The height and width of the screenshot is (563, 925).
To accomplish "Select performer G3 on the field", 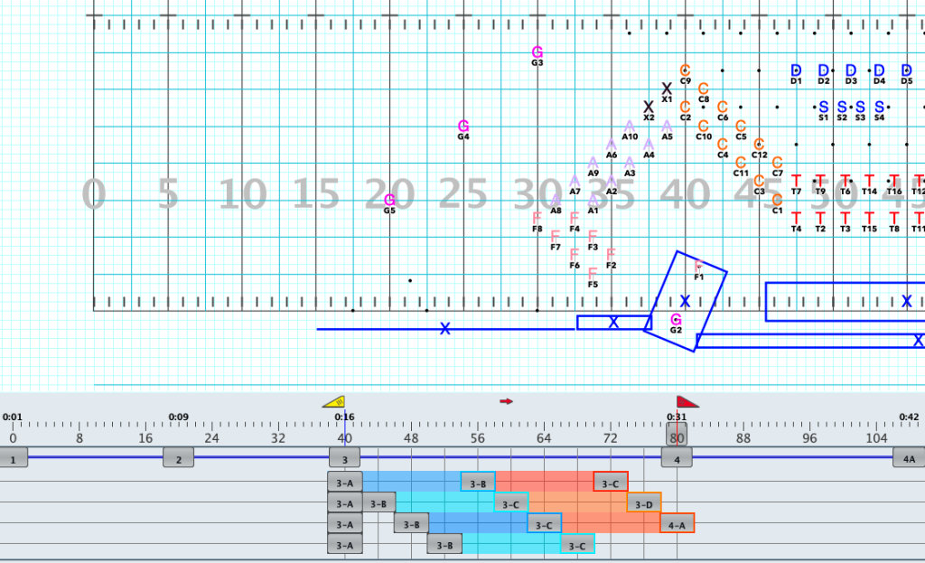I will point(537,52).
